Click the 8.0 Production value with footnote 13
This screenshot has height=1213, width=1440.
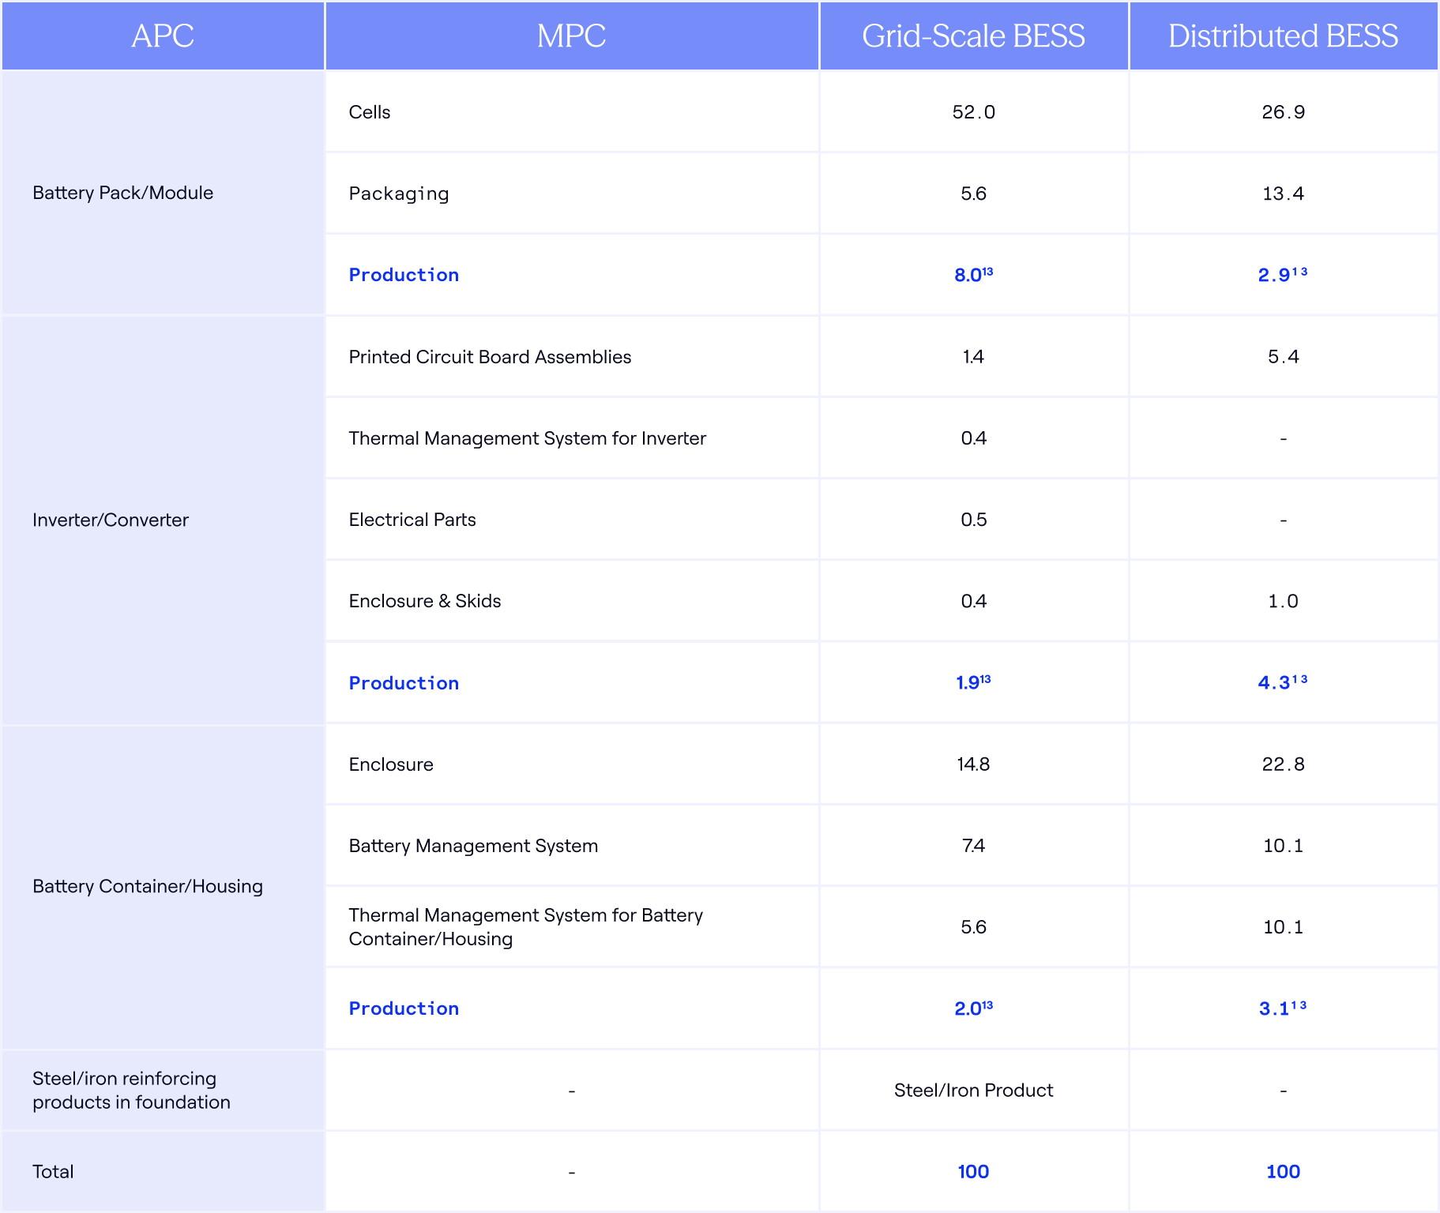coord(973,275)
